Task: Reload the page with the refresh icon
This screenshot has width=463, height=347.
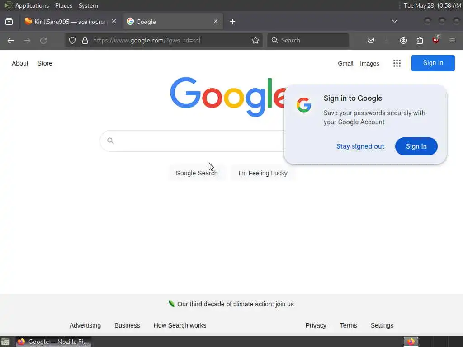Action: click(43, 40)
